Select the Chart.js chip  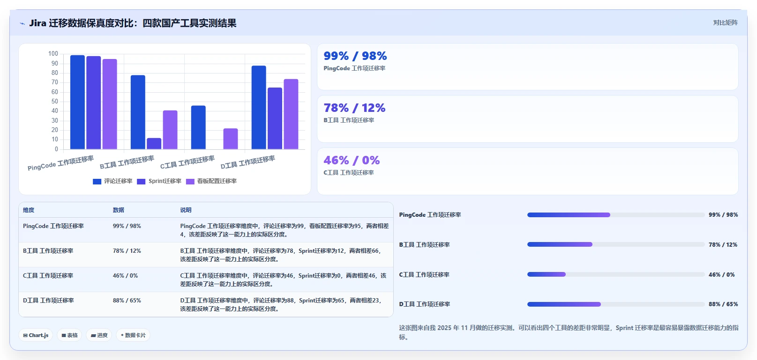coord(36,335)
